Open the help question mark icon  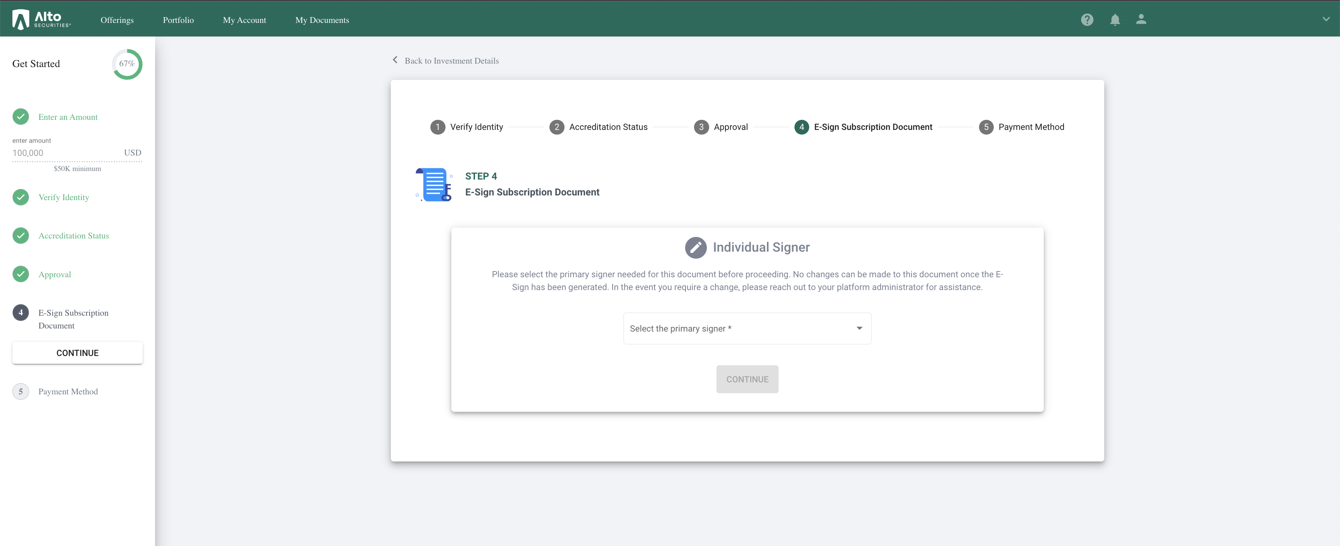[x=1087, y=20]
